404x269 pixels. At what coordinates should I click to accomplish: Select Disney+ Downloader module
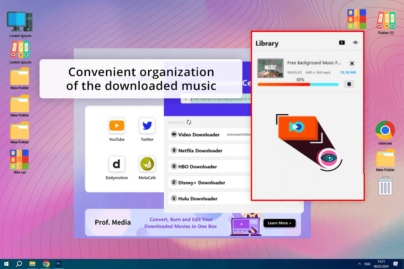[210, 182]
